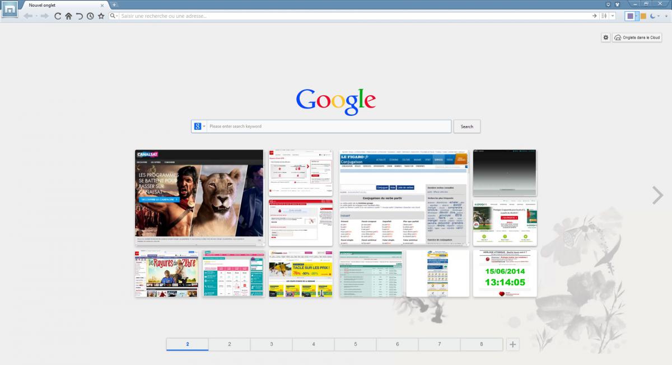
Task: Open favorites with the star icon
Action: pos(101,16)
